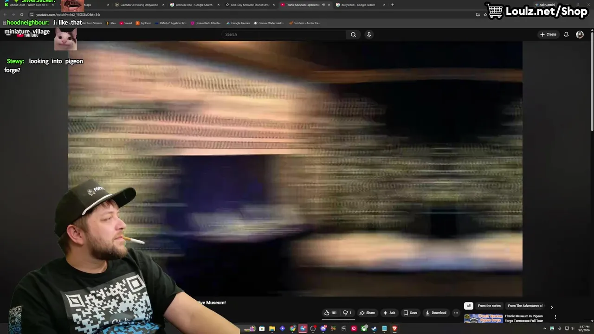Open the Loulz.net shopping cart icon

click(x=495, y=11)
